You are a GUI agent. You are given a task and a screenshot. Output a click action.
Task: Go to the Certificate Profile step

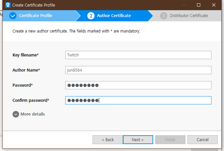pyautogui.click(x=36, y=16)
